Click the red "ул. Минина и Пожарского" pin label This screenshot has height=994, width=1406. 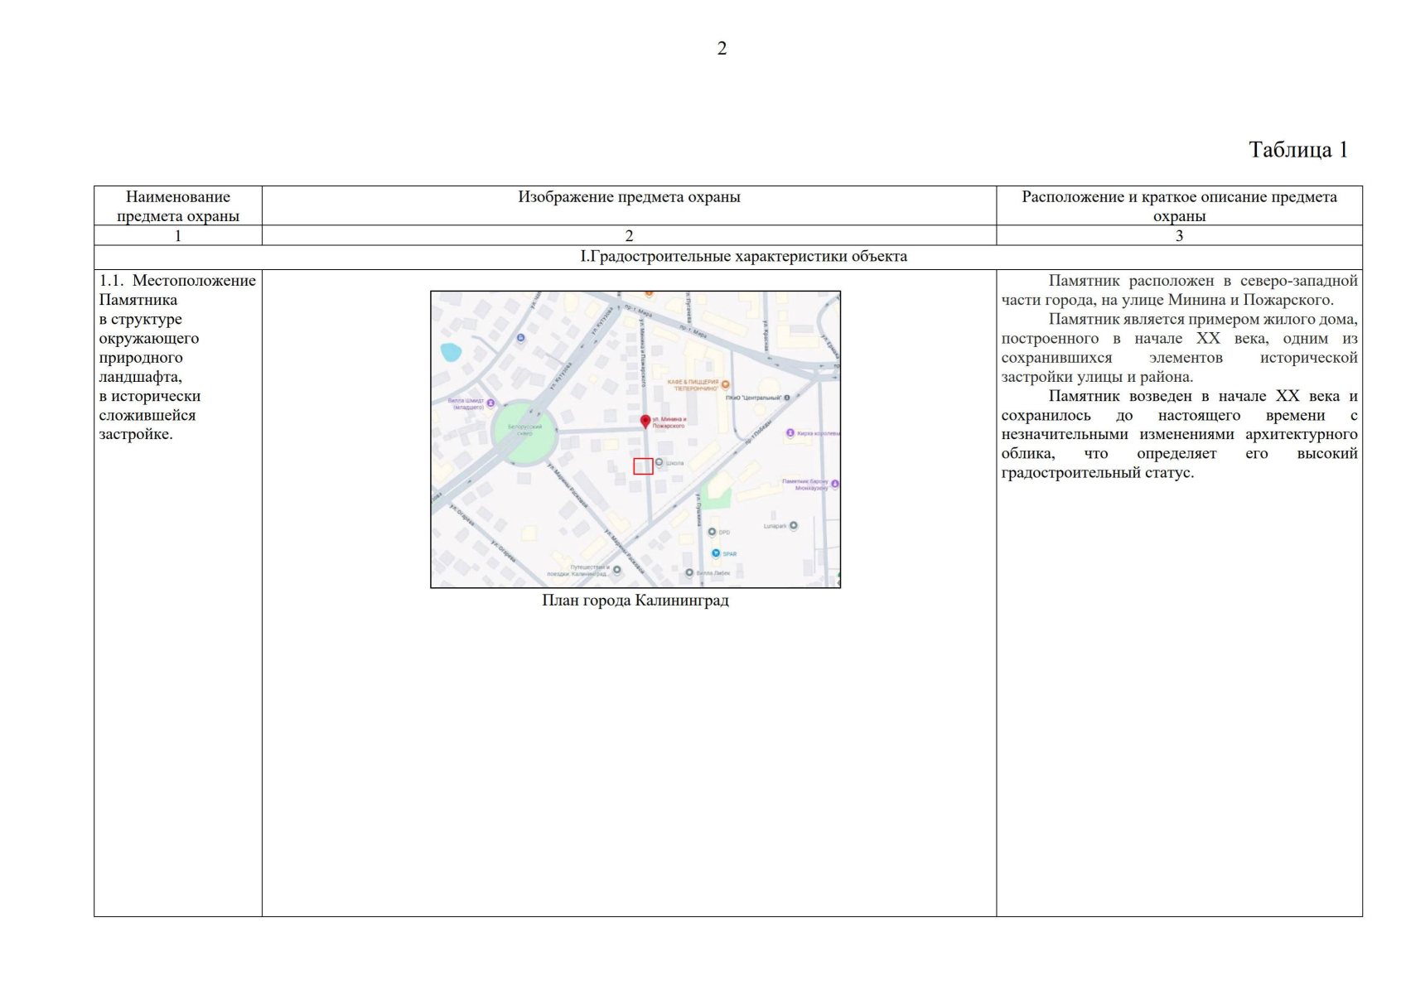click(669, 422)
